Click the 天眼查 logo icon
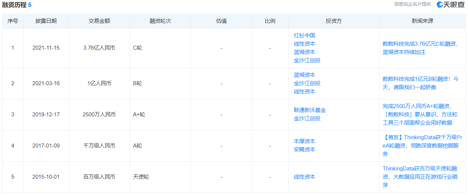The image size is (468, 195). (451, 4)
